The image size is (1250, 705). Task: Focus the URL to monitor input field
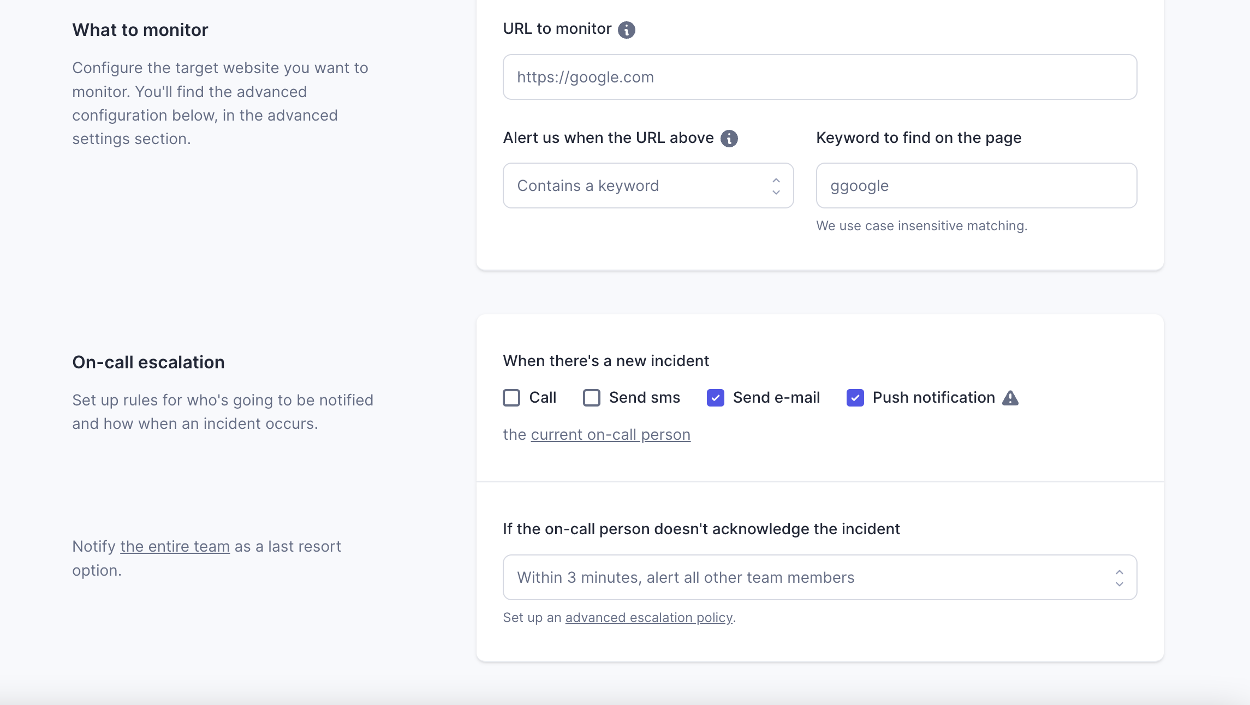click(819, 77)
